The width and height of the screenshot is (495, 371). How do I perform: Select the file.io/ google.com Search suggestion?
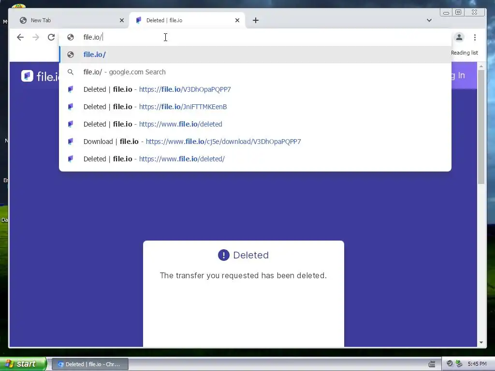tap(255, 72)
